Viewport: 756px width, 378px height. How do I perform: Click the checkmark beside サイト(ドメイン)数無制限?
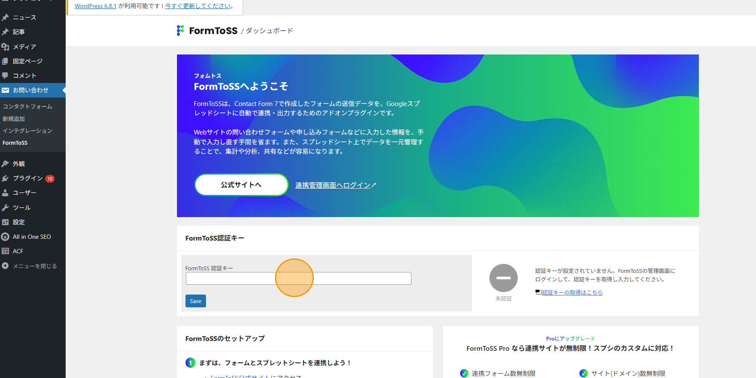tap(584, 373)
